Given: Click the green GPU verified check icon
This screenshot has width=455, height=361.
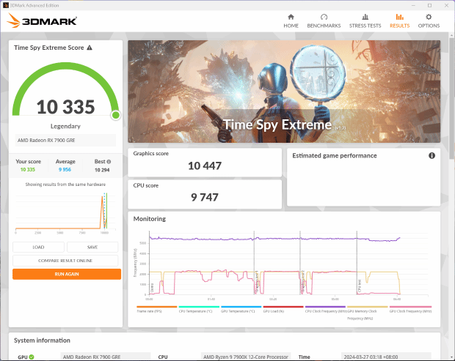Looking at the screenshot, I should 32,357.
